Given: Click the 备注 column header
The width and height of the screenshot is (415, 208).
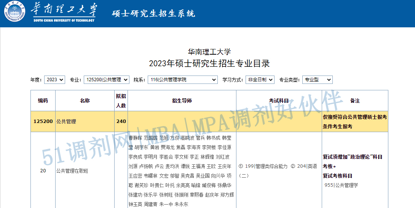Looking at the screenshot, I should tap(355, 101).
